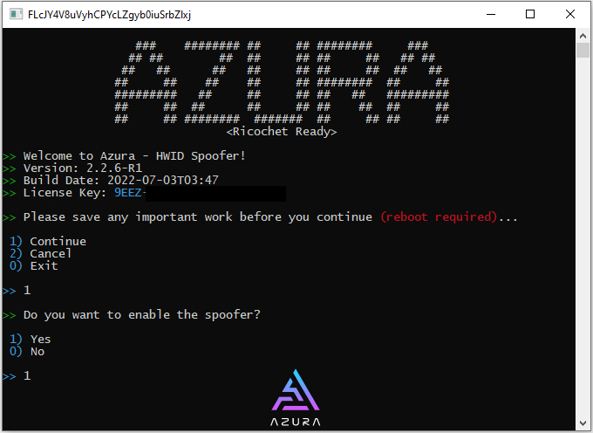The height and width of the screenshot is (433, 593).
Task: Click the window title text in title bar
Action: click(x=109, y=14)
